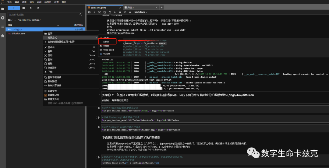
Task: Open the 设置 menu
Action: coord(56,2)
